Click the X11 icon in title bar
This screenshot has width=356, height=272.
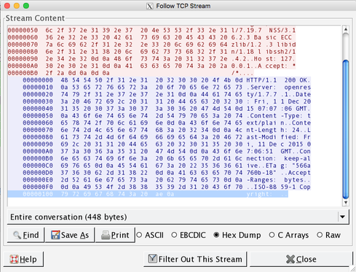tap(150, 6)
